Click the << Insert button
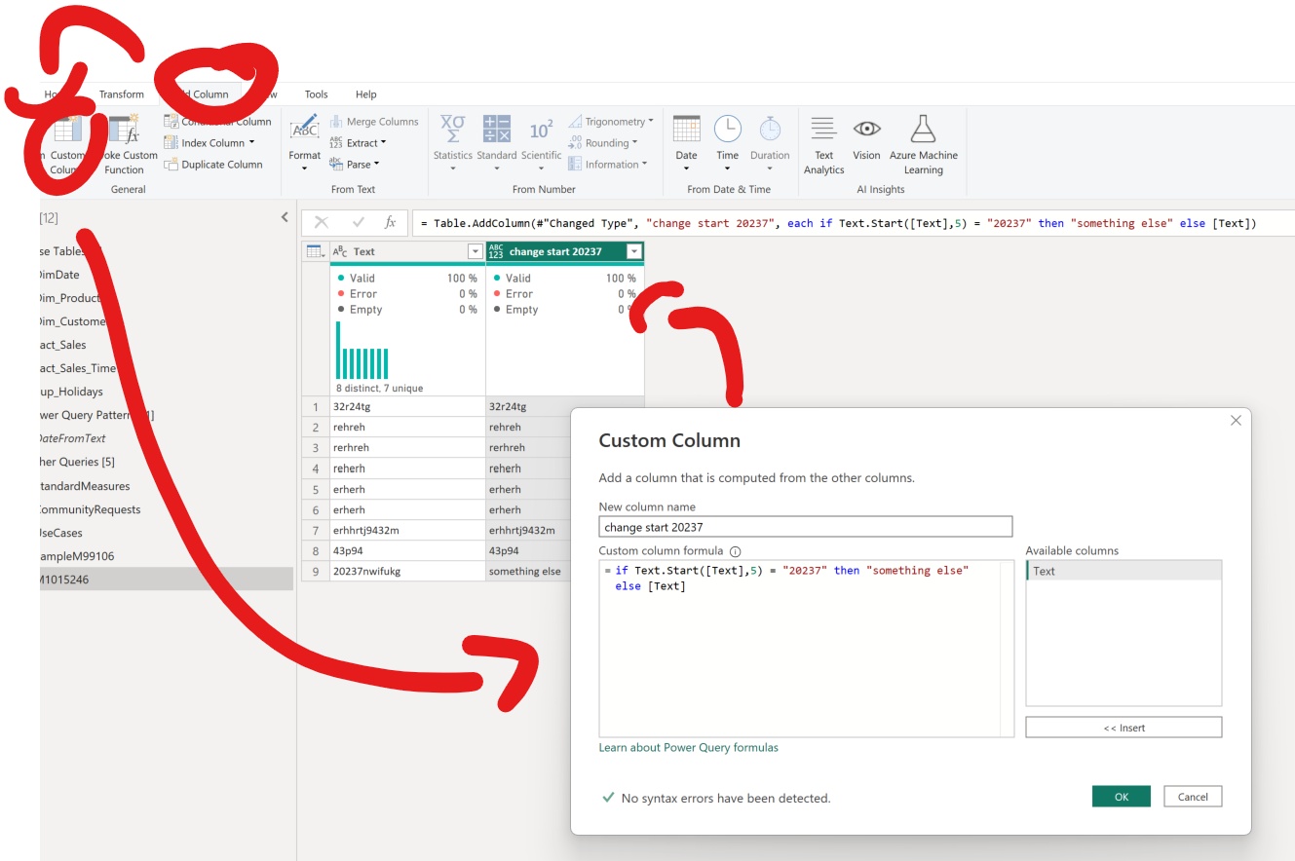 point(1124,728)
